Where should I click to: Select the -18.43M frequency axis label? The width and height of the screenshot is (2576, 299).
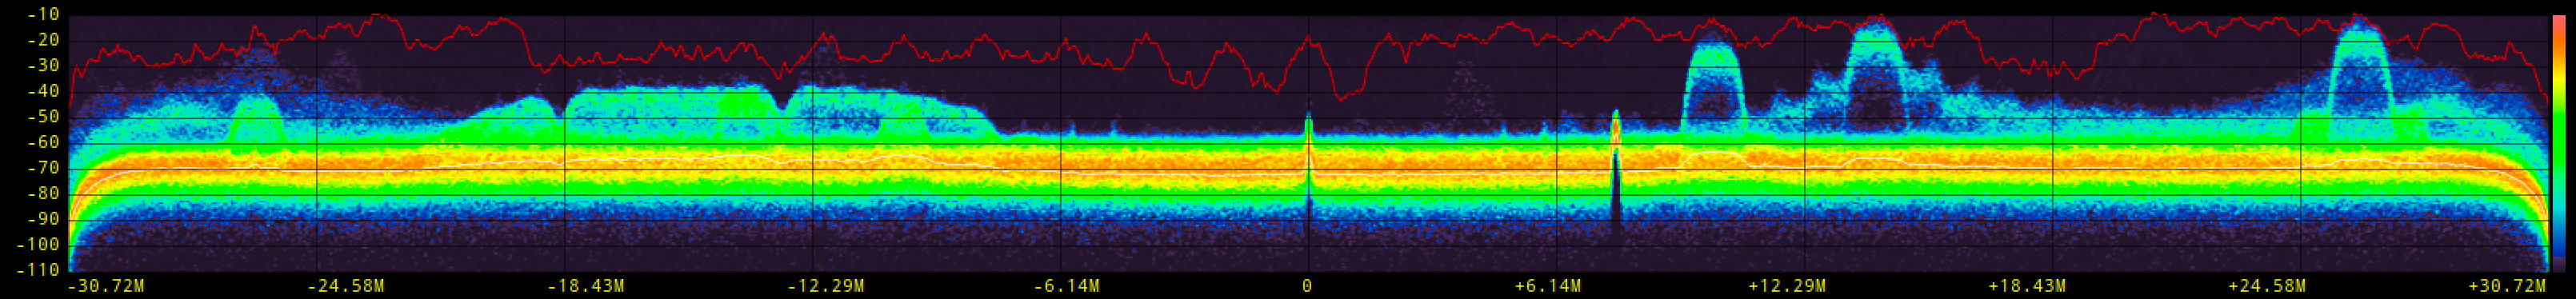point(586,287)
